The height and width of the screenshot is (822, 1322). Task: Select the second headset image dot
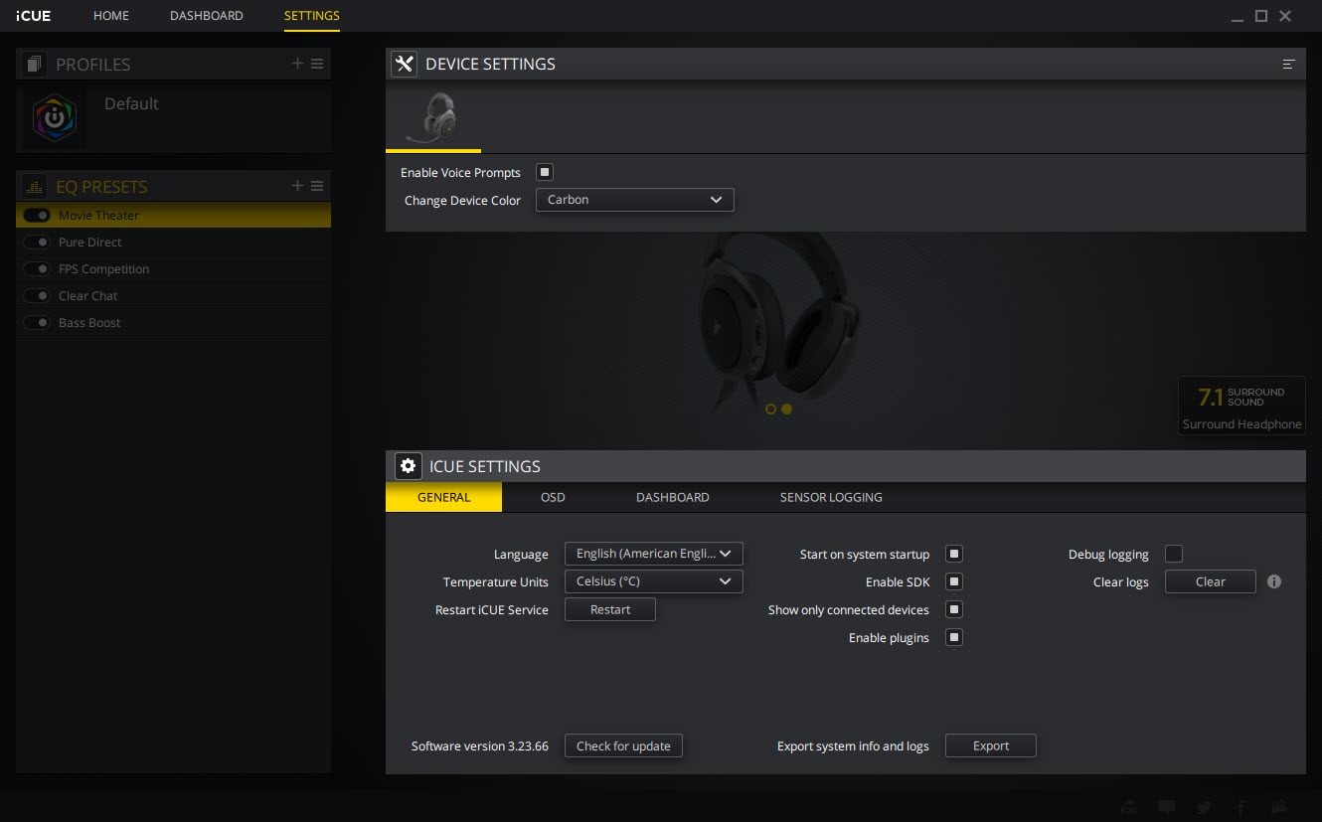(786, 409)
